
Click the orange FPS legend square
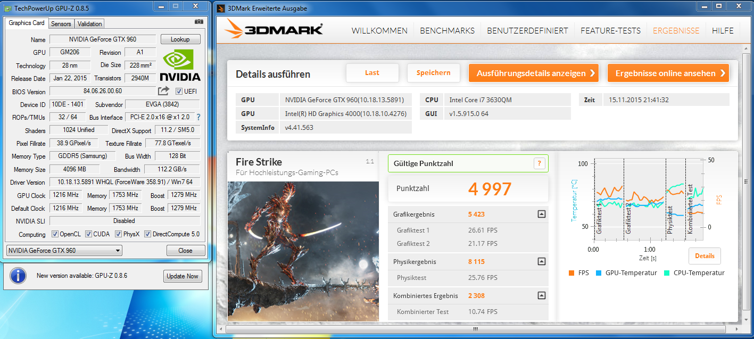pos(571,273)
